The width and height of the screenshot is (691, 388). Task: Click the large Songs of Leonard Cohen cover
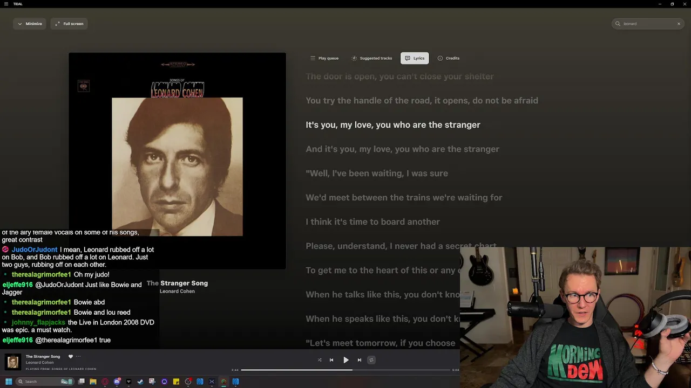tap(177, 161)
